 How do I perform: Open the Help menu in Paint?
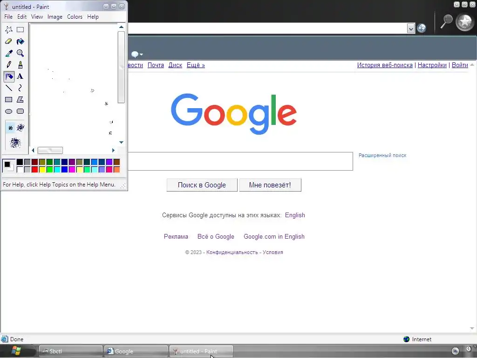pyautogui.click(x=93, y=17)
